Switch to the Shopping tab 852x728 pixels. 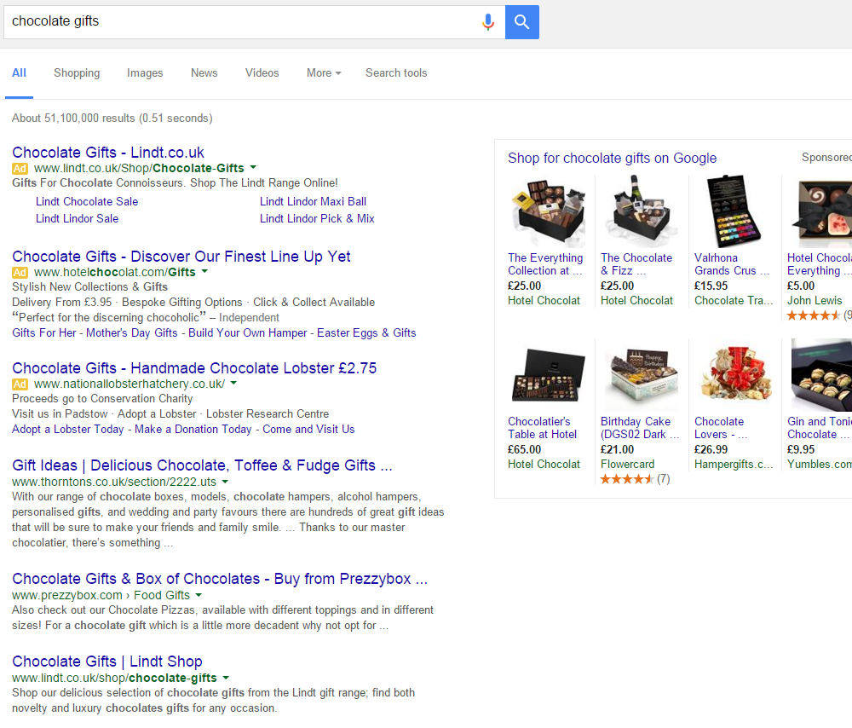[x=77, y=72]
